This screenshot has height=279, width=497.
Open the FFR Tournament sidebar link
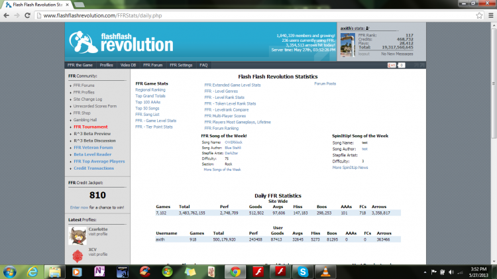90,127
